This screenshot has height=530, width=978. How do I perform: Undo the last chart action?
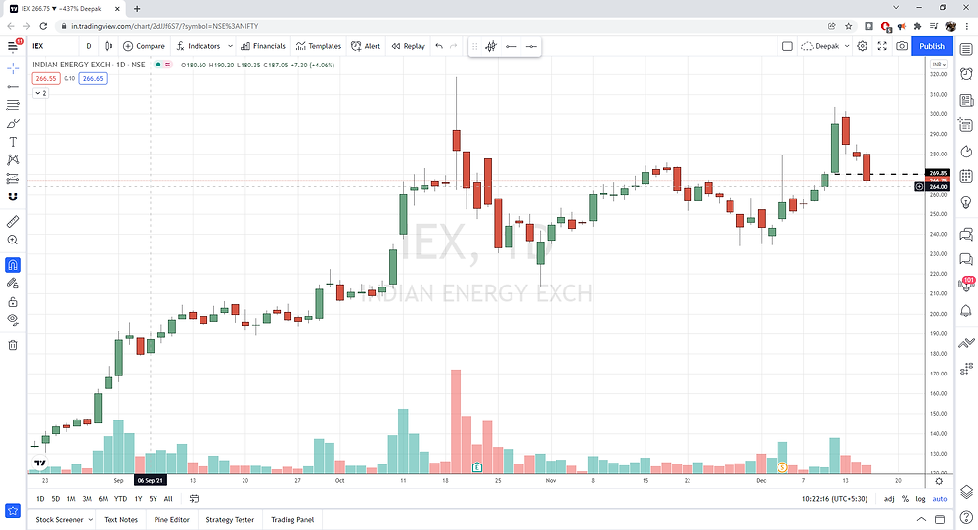[x=439, y=46]
